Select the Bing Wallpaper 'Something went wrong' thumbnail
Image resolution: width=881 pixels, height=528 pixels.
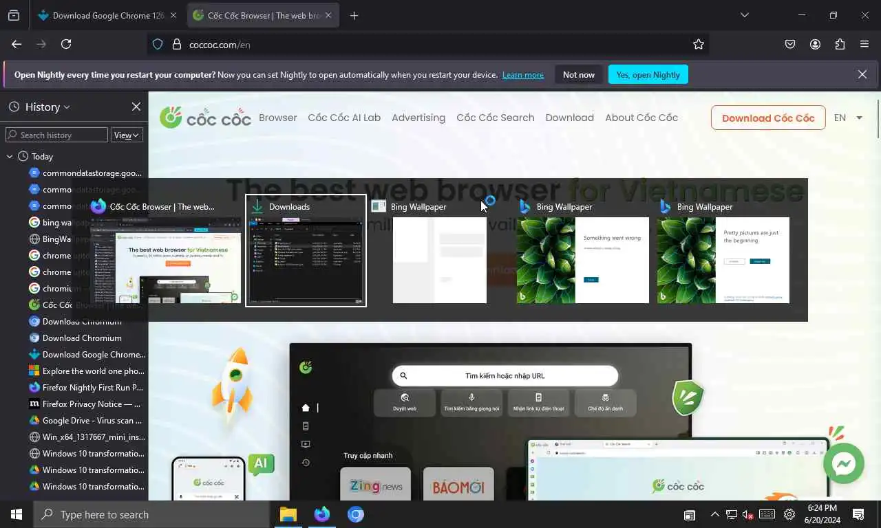pyautogui.click(x=582, y=251)
